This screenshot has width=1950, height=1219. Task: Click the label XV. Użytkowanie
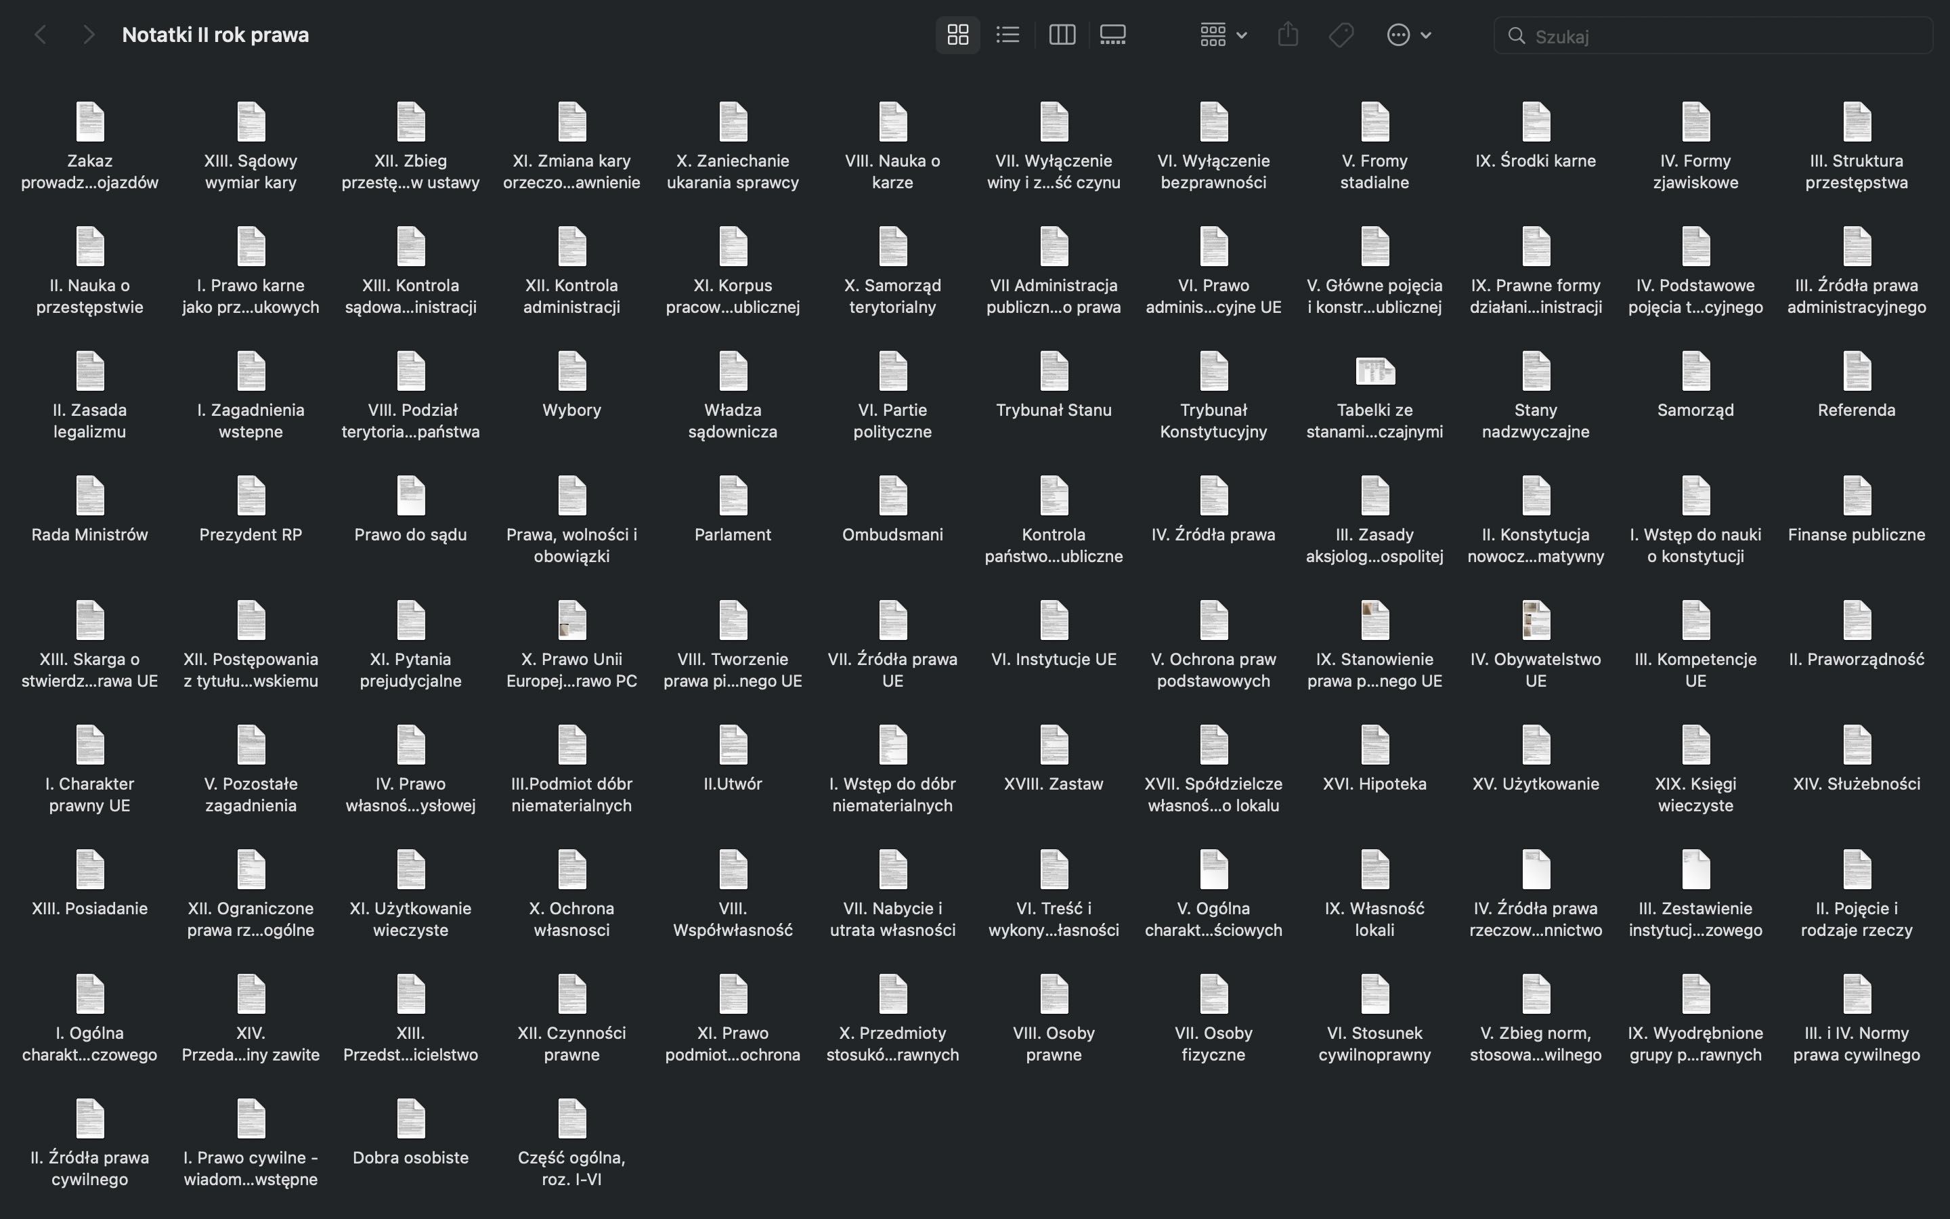click(1536, 784)
